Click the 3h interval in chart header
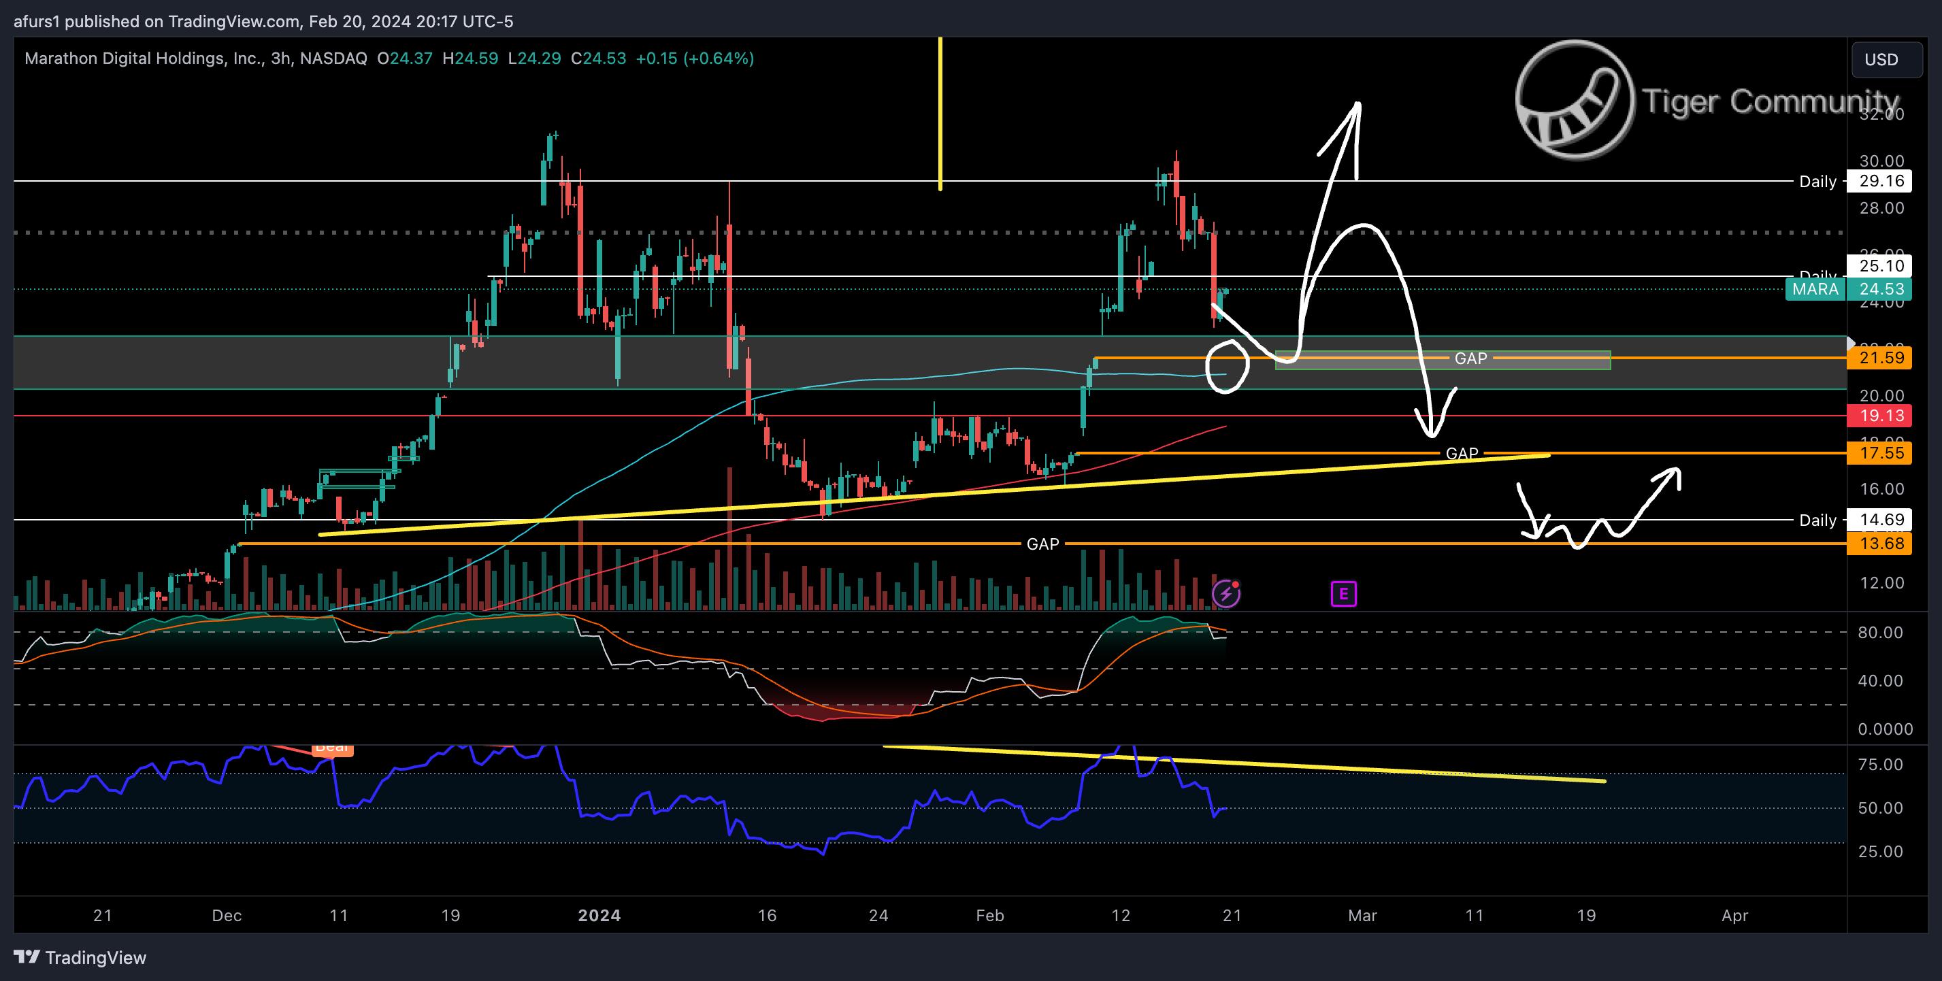Screen dimensions: 1942x981 (x=280, y=59)
